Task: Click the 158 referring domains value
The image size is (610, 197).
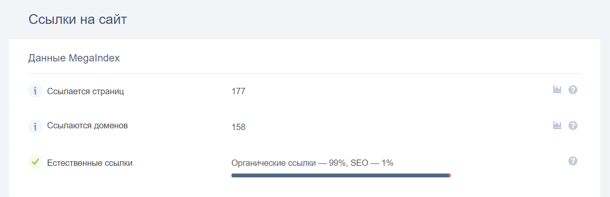Action: 238,127
